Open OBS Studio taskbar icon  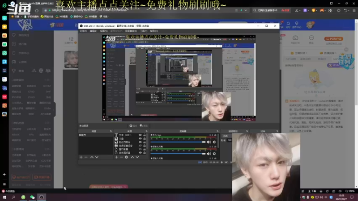[x=41, y=197]
